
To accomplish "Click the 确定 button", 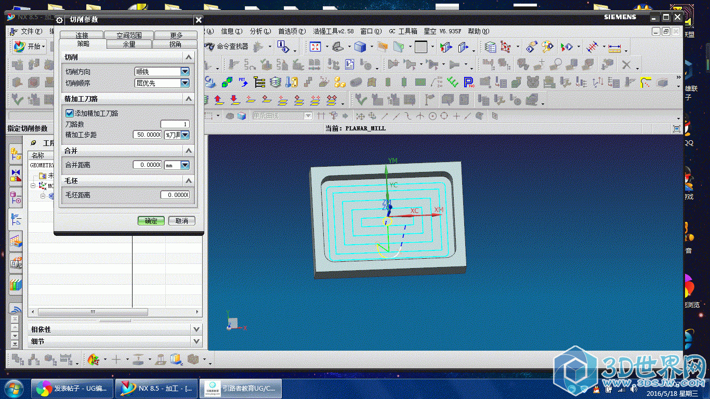I will tap(151, 221).
